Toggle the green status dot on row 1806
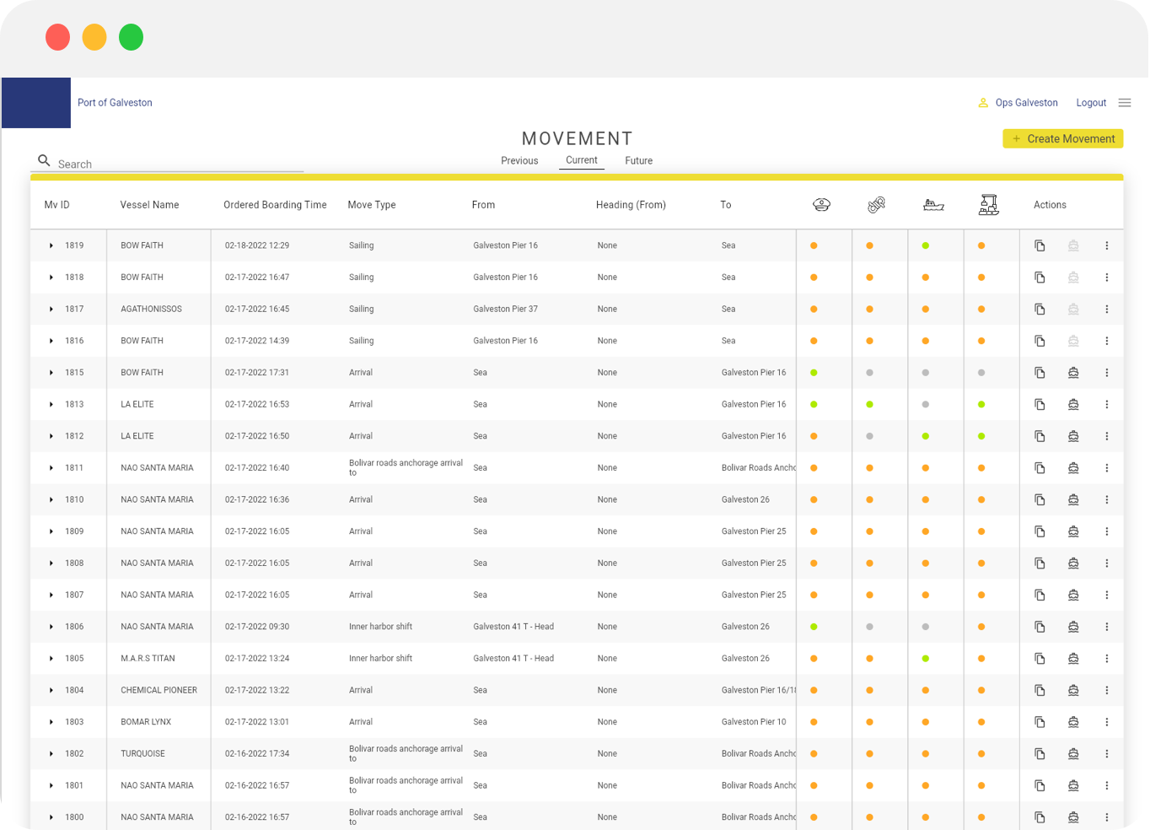Image resolution: width=1150 pixels, height=830 pixels. coord(813,626)
